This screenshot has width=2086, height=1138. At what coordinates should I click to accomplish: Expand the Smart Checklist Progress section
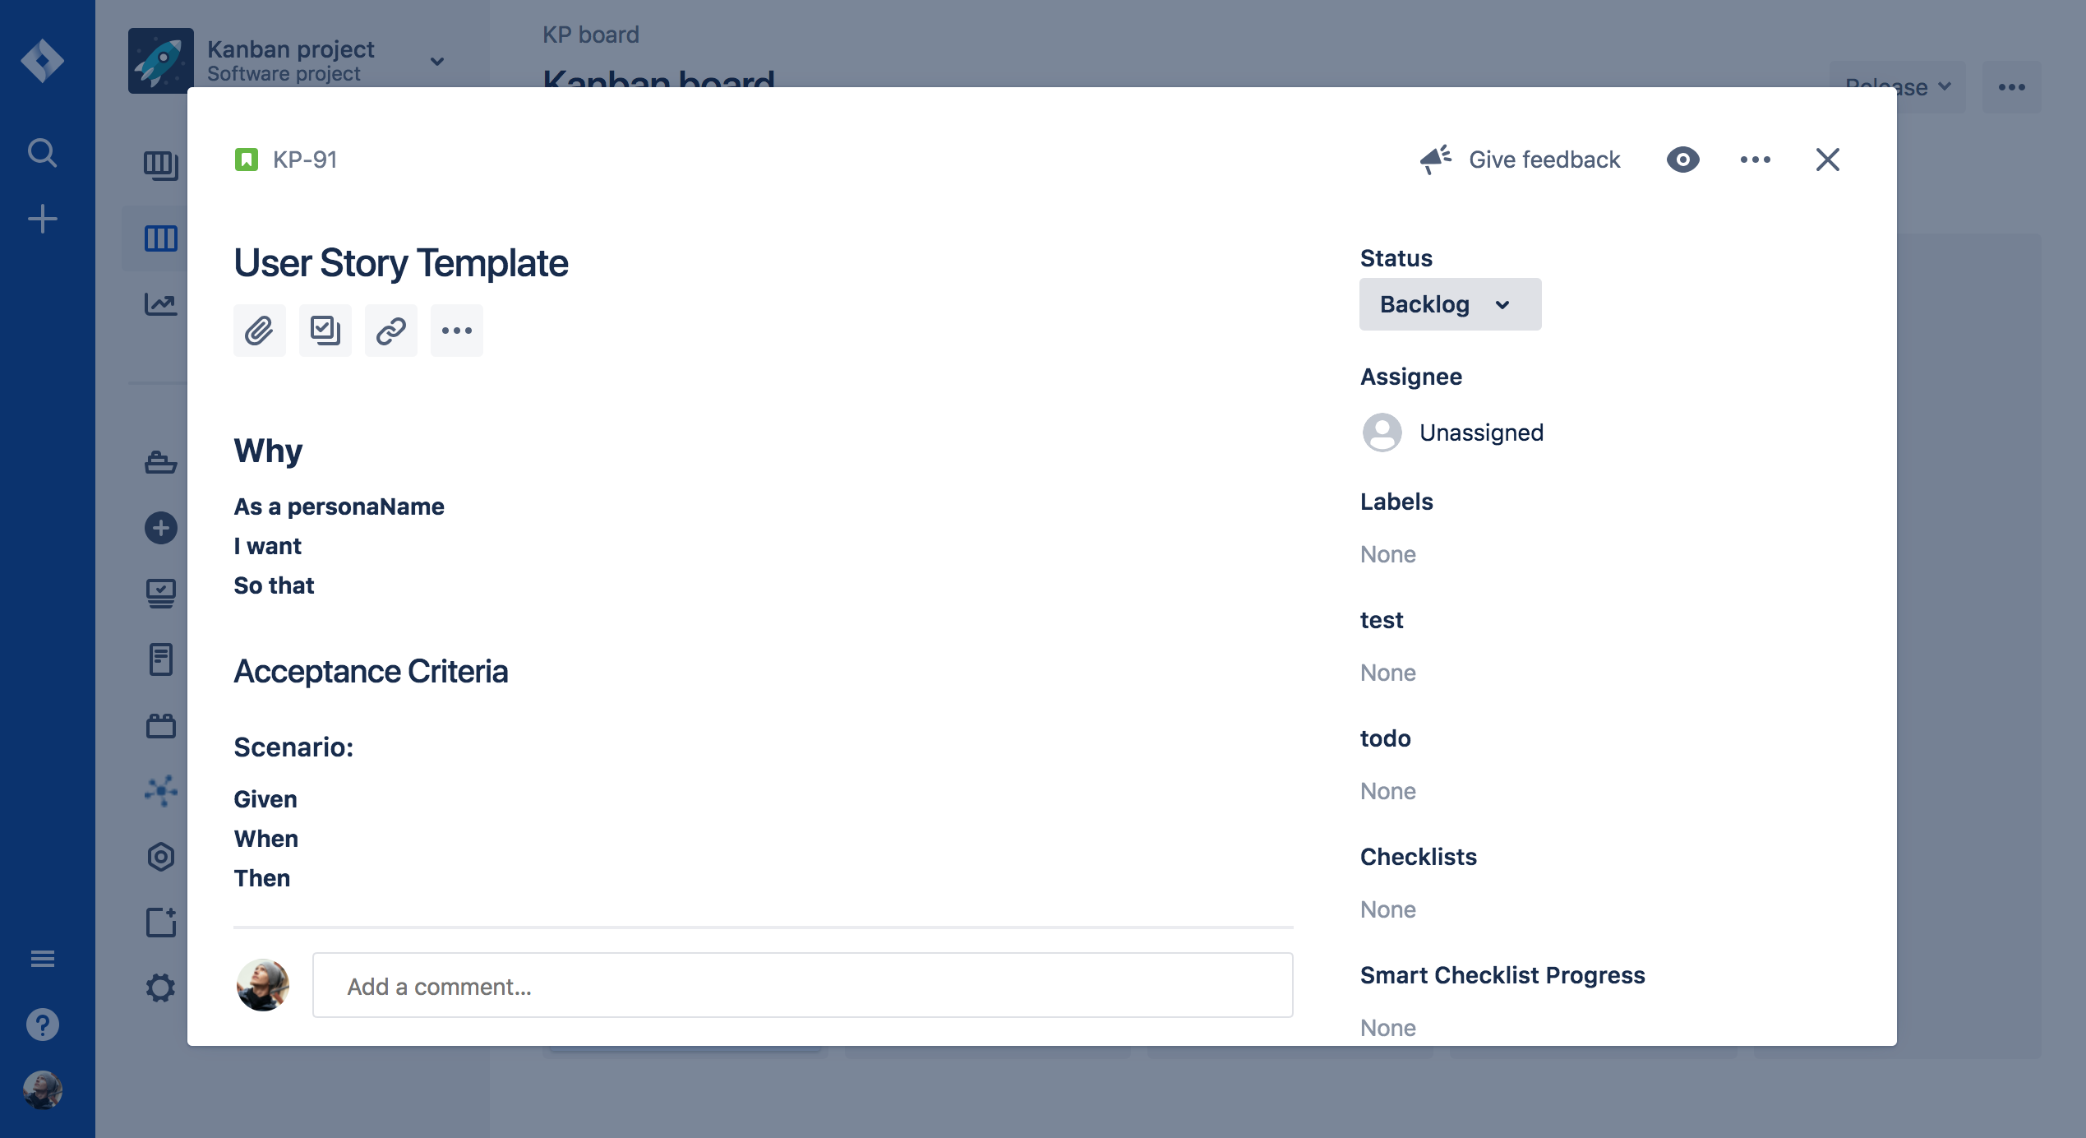point(1503,974)
